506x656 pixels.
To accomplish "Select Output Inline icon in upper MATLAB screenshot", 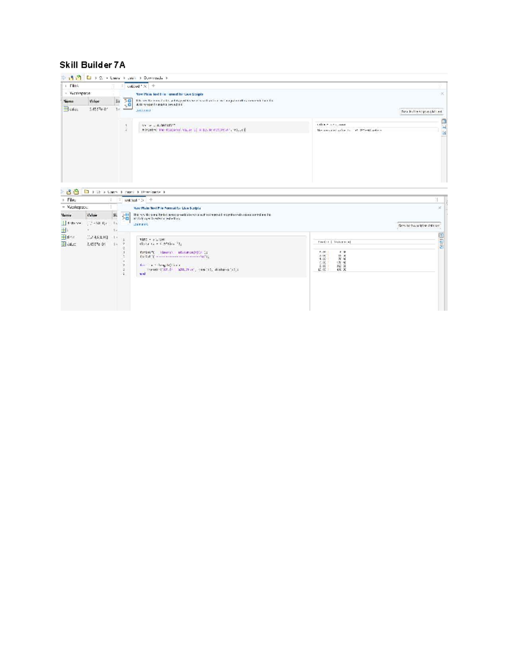I will [x=444, y=127].
